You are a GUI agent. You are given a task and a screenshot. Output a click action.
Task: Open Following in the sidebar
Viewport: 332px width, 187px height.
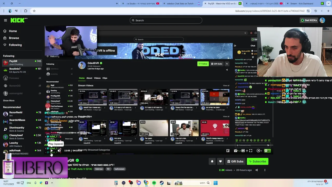coord(15,45)
